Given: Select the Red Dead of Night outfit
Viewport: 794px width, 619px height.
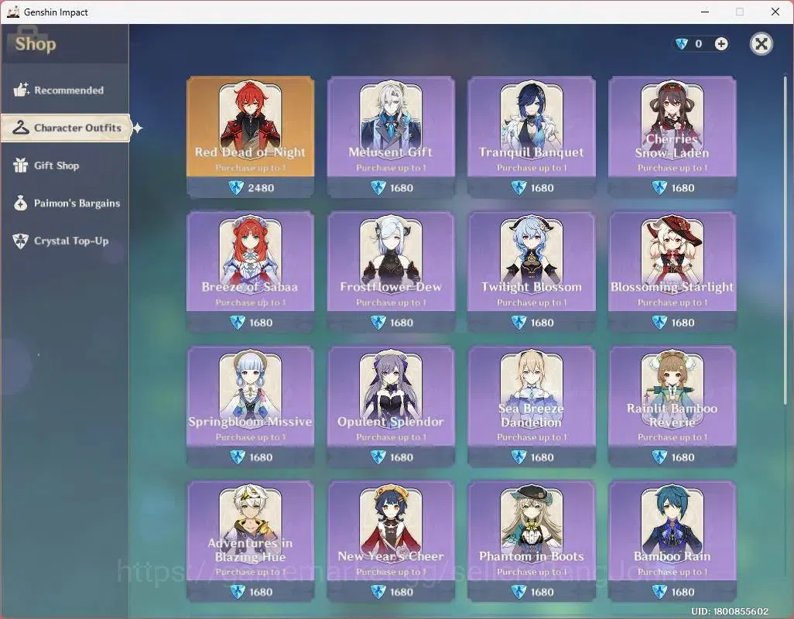Looking at the screenshot, I should coord(250,137).
